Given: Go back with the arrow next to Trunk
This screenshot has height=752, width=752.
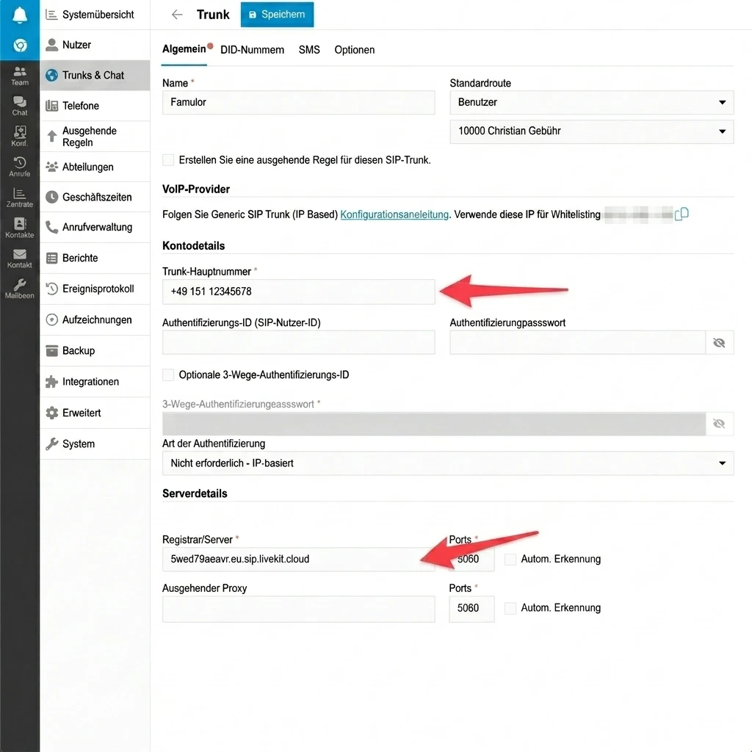Looking at the screenshot, I should (177, 15).
